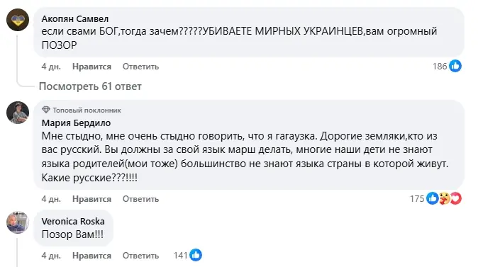This screenshot has height=267, width=478.
Task: Reply to Мария Бердило's comment
Action: point(141,199)
